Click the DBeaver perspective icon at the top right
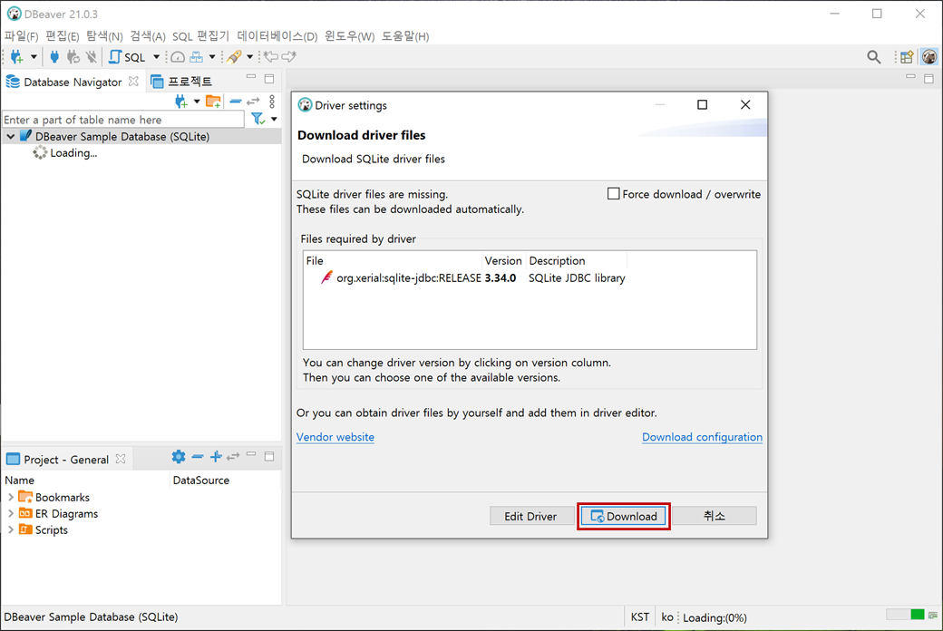Viewport: 943px width, 631px height. (x=929, y=57)
